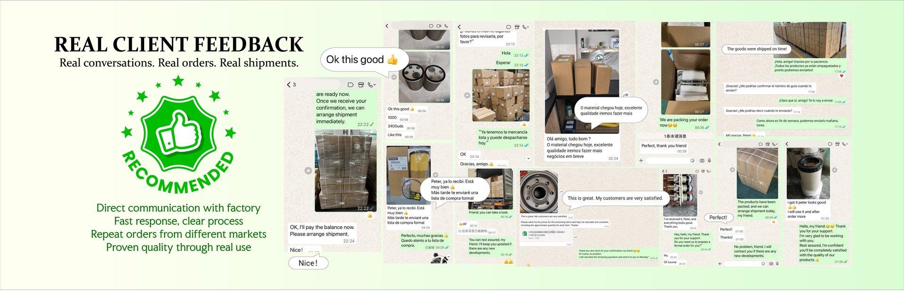904x291 pixels.
Task: Open the shop icon in the 'Hola / Esperar' chat header
Action: click(517, 27)
